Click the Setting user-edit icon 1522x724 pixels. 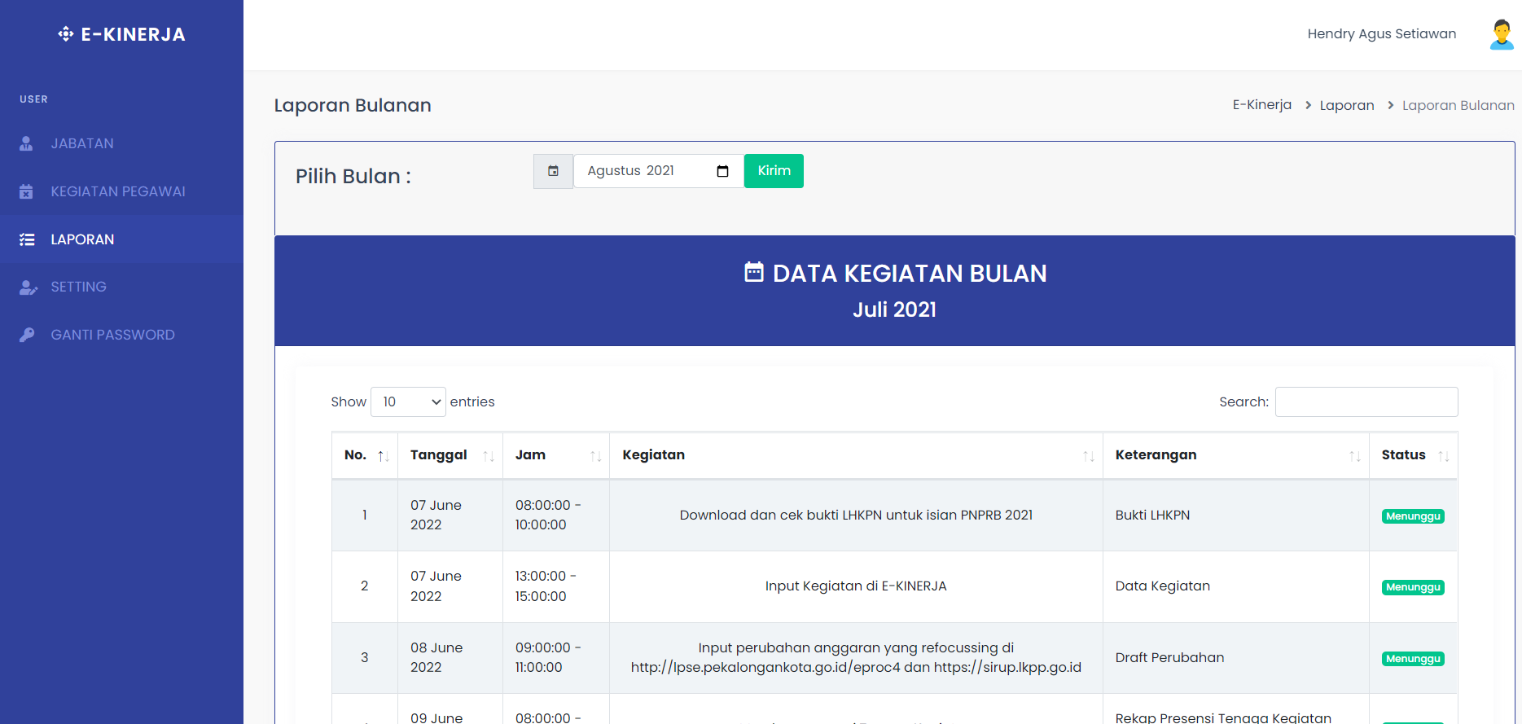point(29,287)
